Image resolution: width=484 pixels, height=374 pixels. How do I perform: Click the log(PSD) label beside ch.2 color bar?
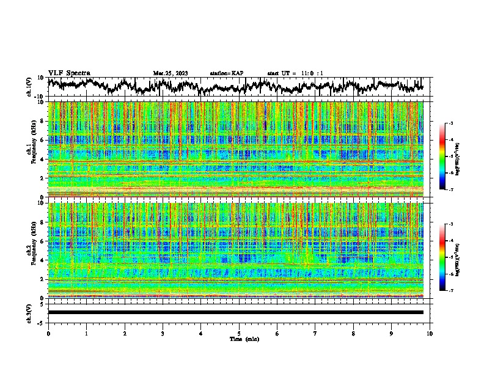pyautogui.click(x=457, y=260)
